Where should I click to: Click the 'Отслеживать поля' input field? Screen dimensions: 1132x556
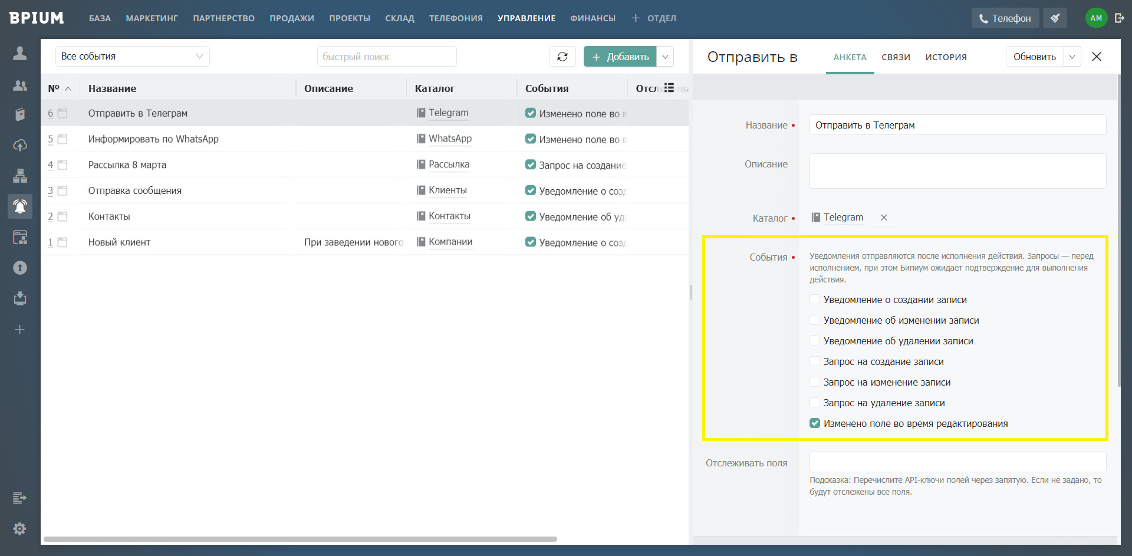click(x=957, y=462)
